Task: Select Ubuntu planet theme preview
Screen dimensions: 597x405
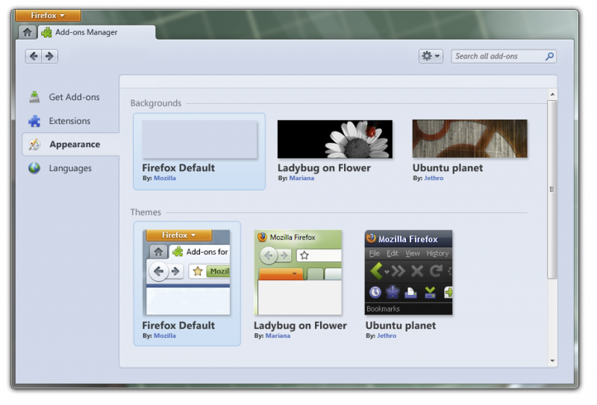Action: pyautogui.click(x=408, y=272)
